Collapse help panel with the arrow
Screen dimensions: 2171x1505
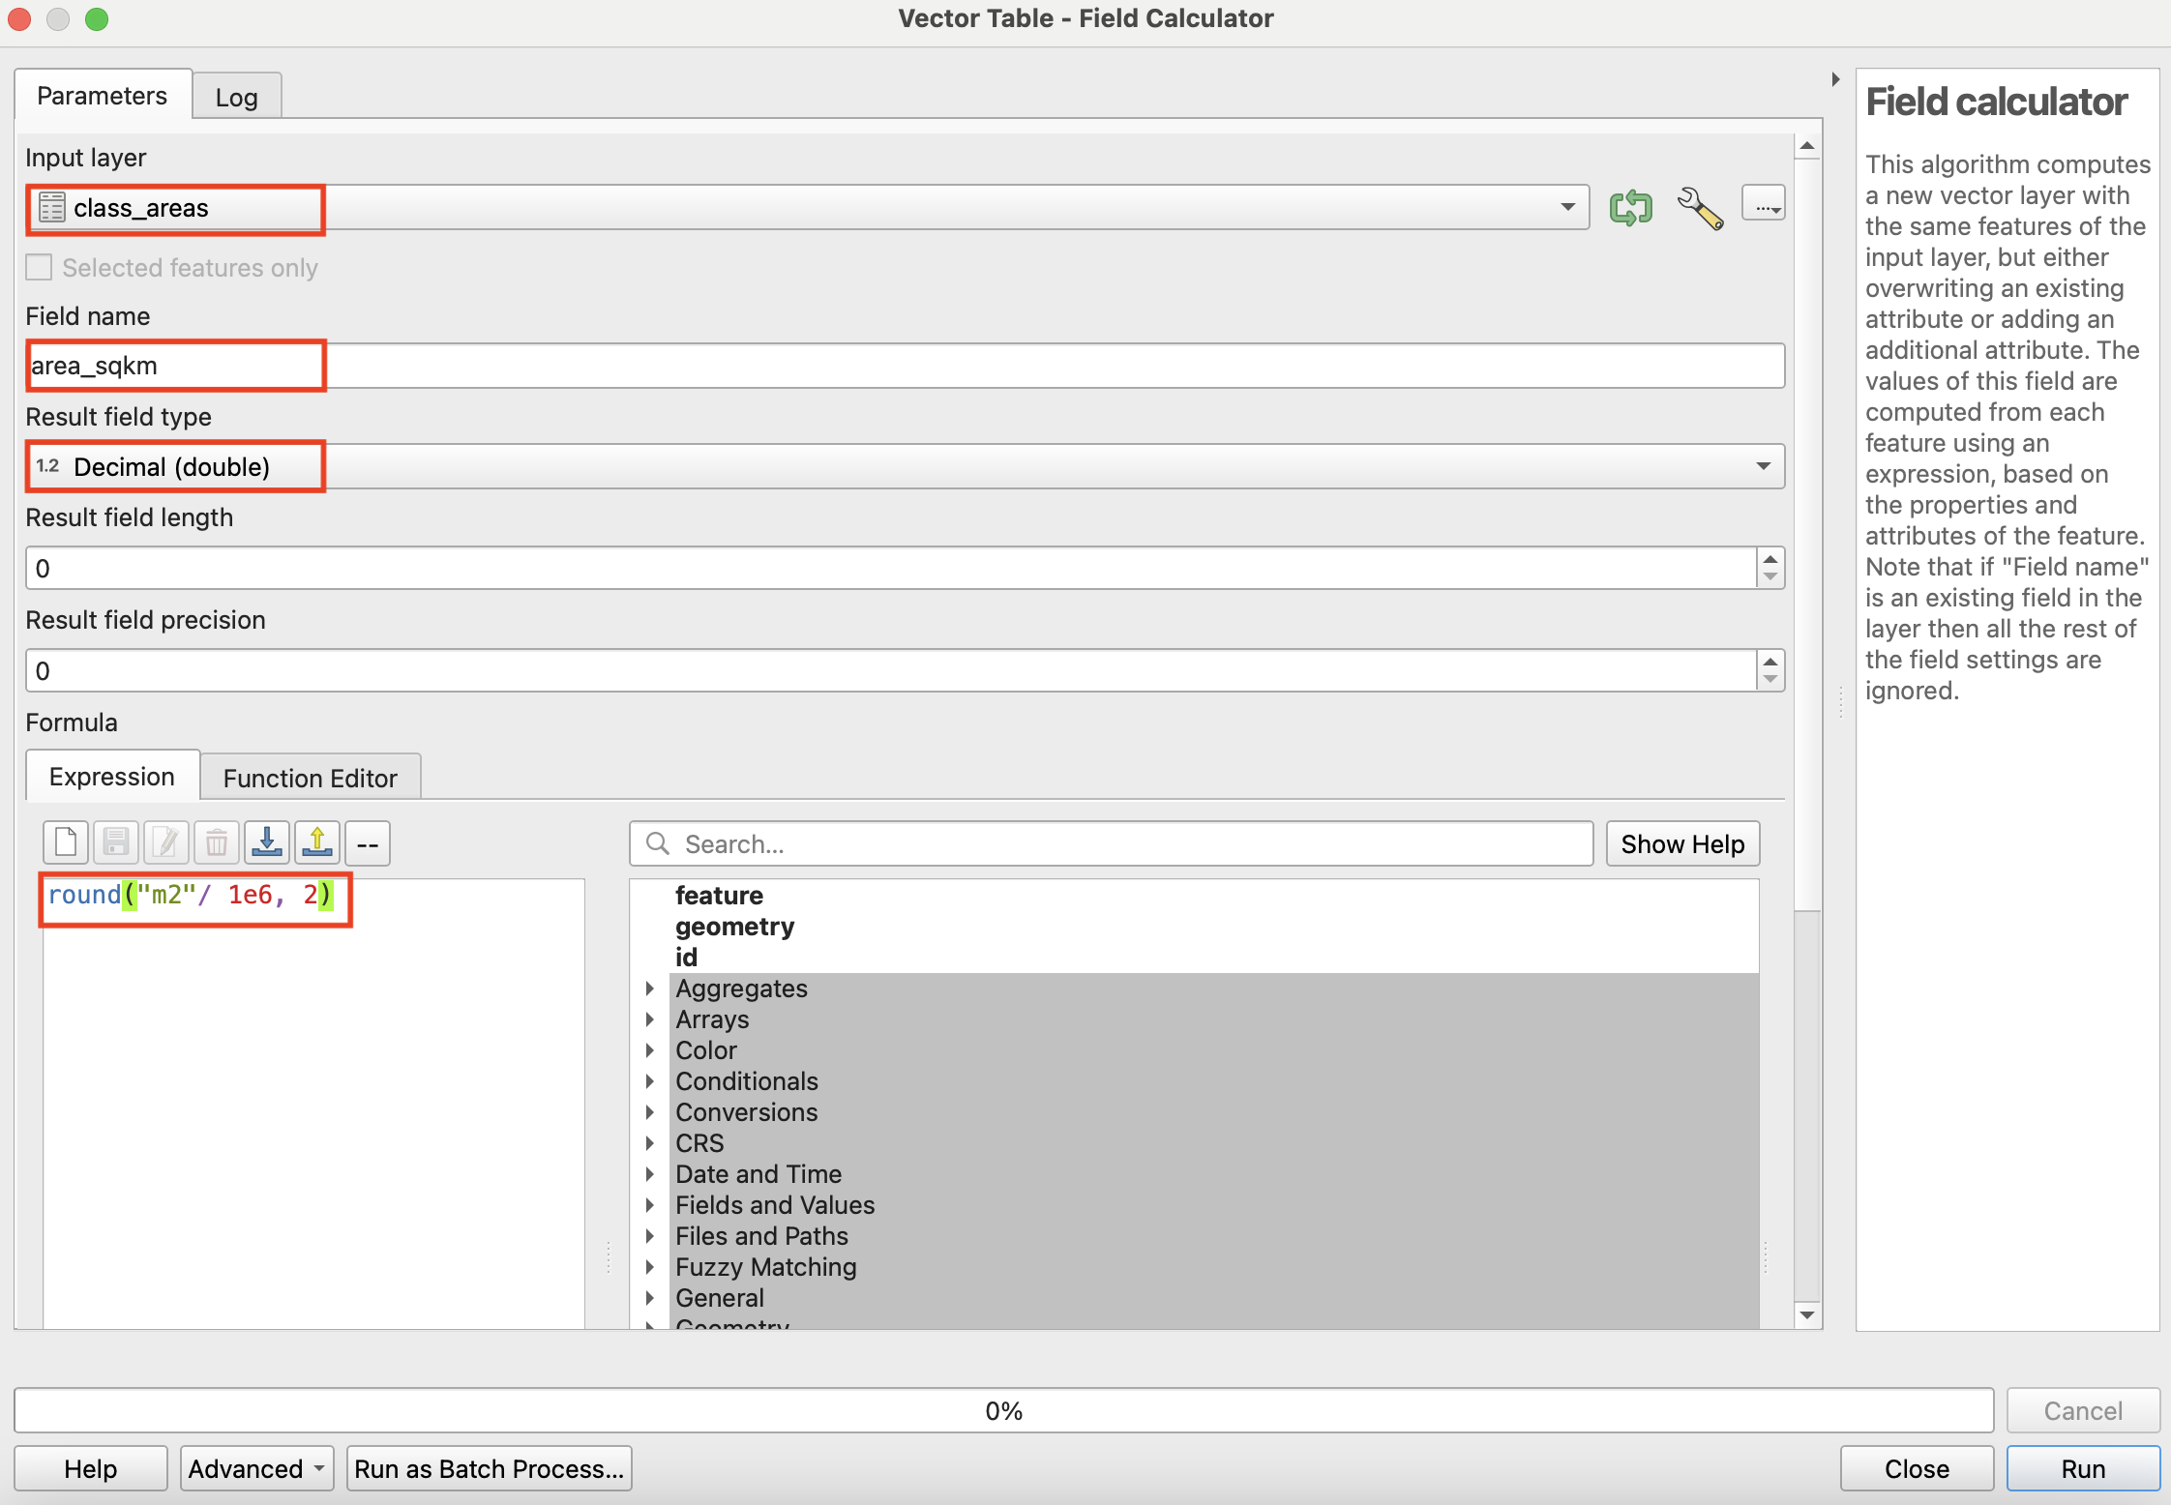1835,79
